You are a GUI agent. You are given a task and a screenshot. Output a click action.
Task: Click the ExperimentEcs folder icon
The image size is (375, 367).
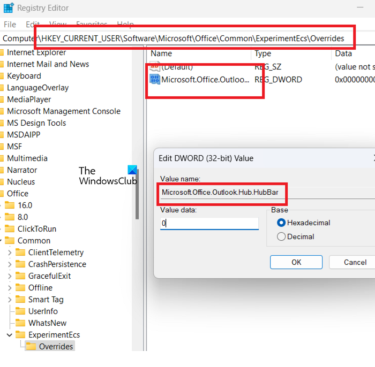pyautogui.click(x=20, y=334)
